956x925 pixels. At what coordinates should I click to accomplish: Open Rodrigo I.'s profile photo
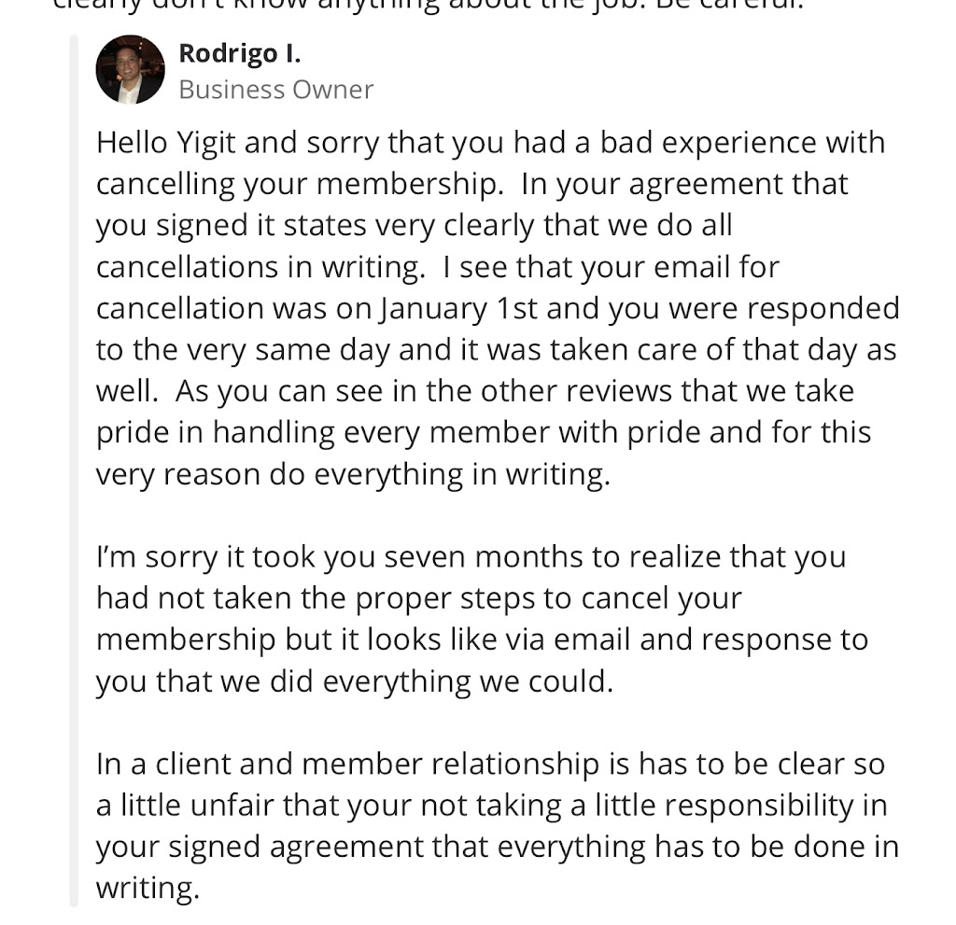coord(130,70)
